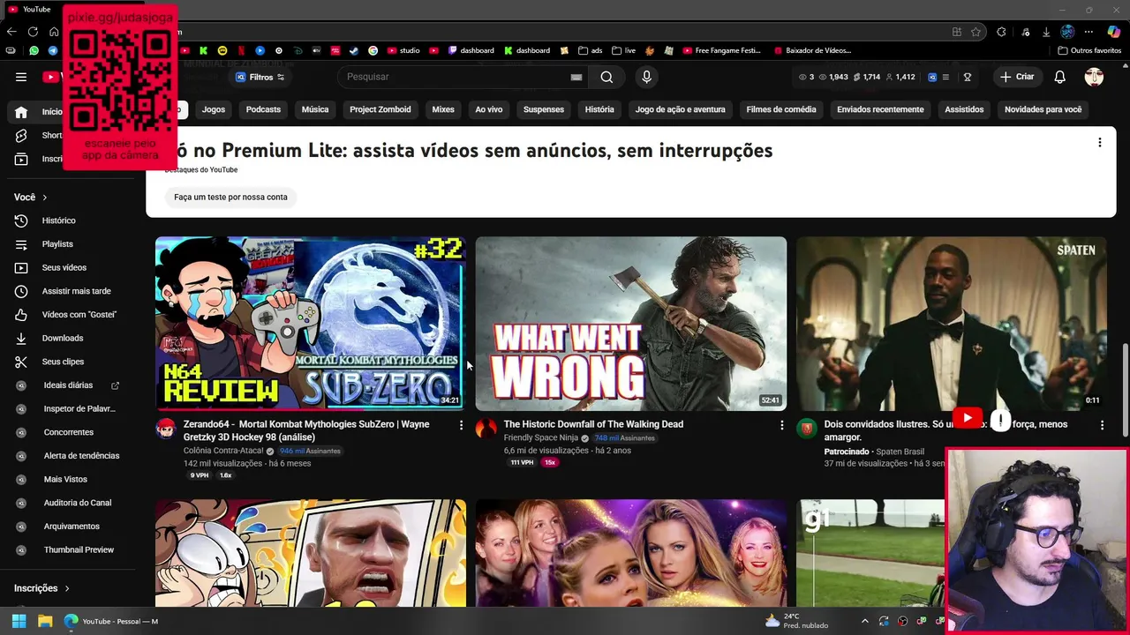Open the YouTube hamburger guide menu
Screen dimensions: 1130x635
tap(21, 77)
